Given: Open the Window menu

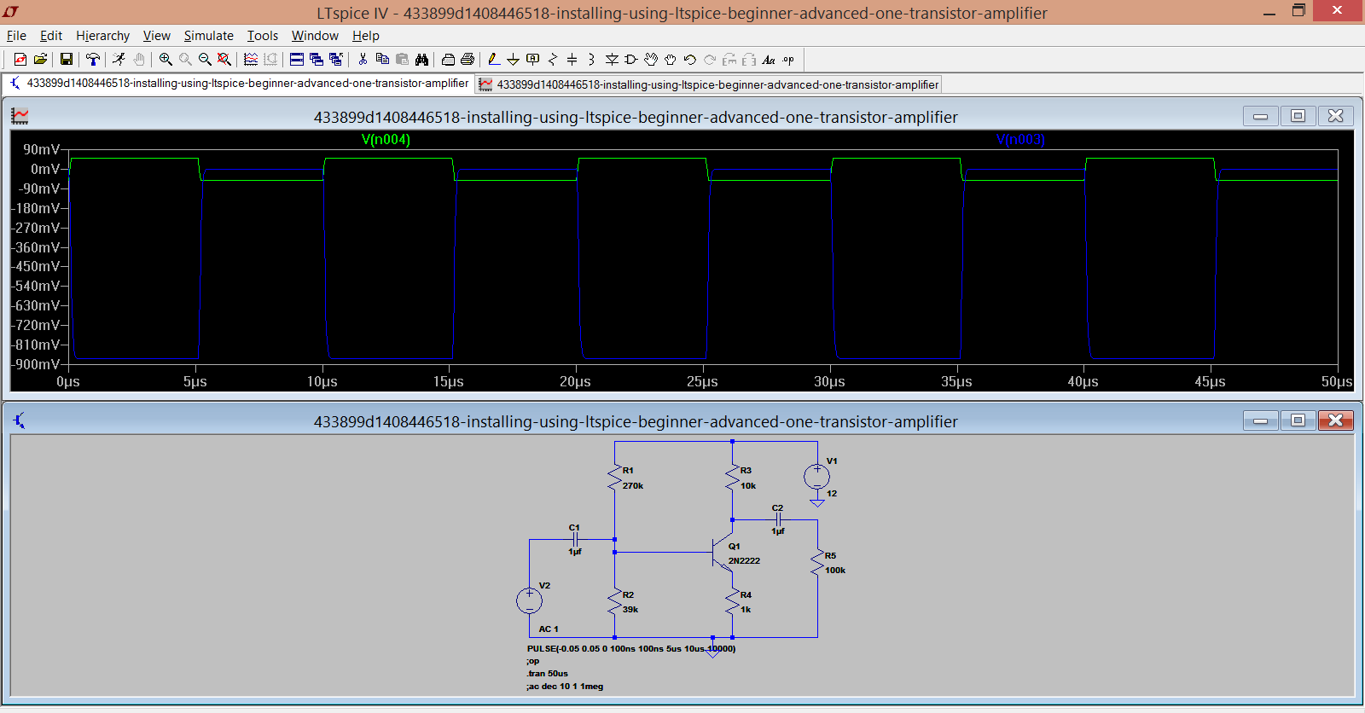Looking at the screenshot, I should point(315,36).
